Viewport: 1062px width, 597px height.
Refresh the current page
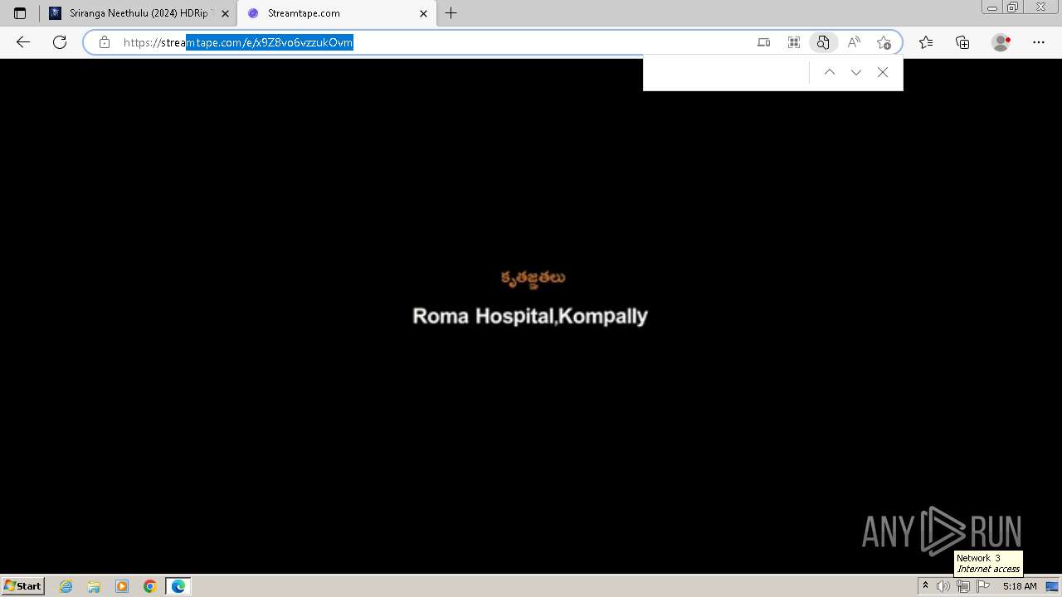click(60, 42)
